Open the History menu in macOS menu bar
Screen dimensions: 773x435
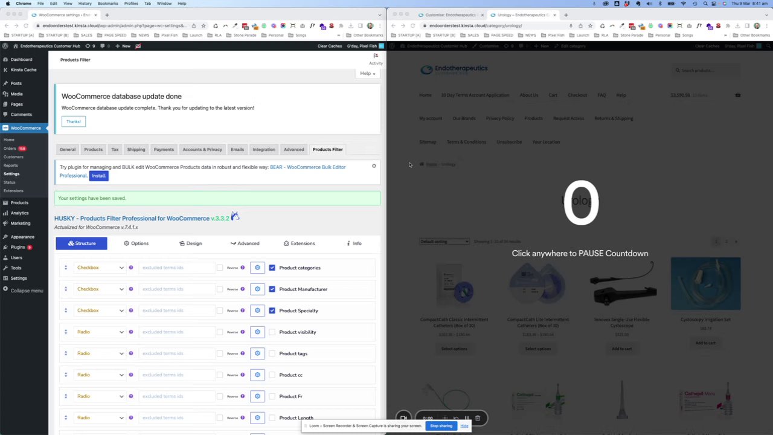point(85,3)
